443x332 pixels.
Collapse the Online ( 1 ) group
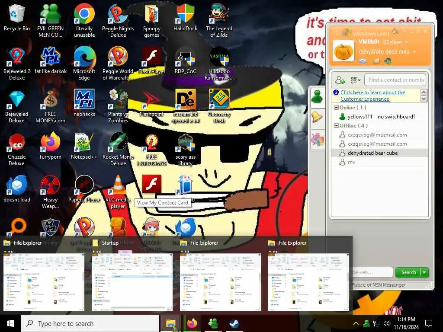(x=336, y=108)
